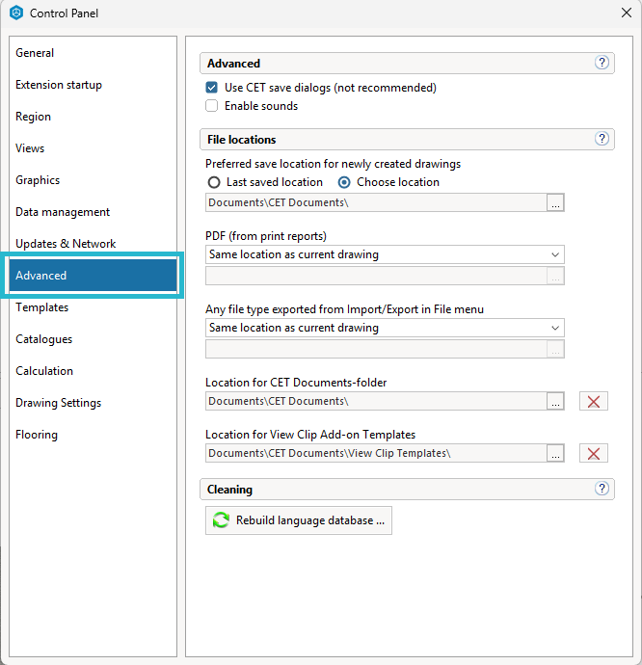Open the Import/Export file type location dropdown
642x665 pixels.
point(385,328)
